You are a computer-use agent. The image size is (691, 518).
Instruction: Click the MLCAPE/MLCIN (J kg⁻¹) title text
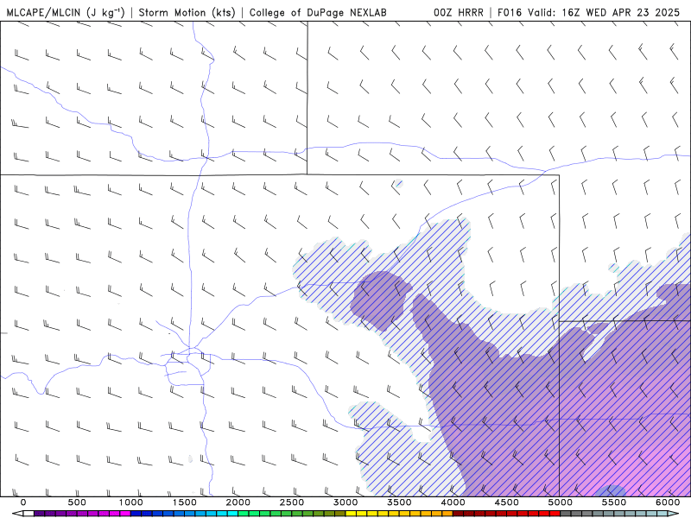(x=66, y=12)
